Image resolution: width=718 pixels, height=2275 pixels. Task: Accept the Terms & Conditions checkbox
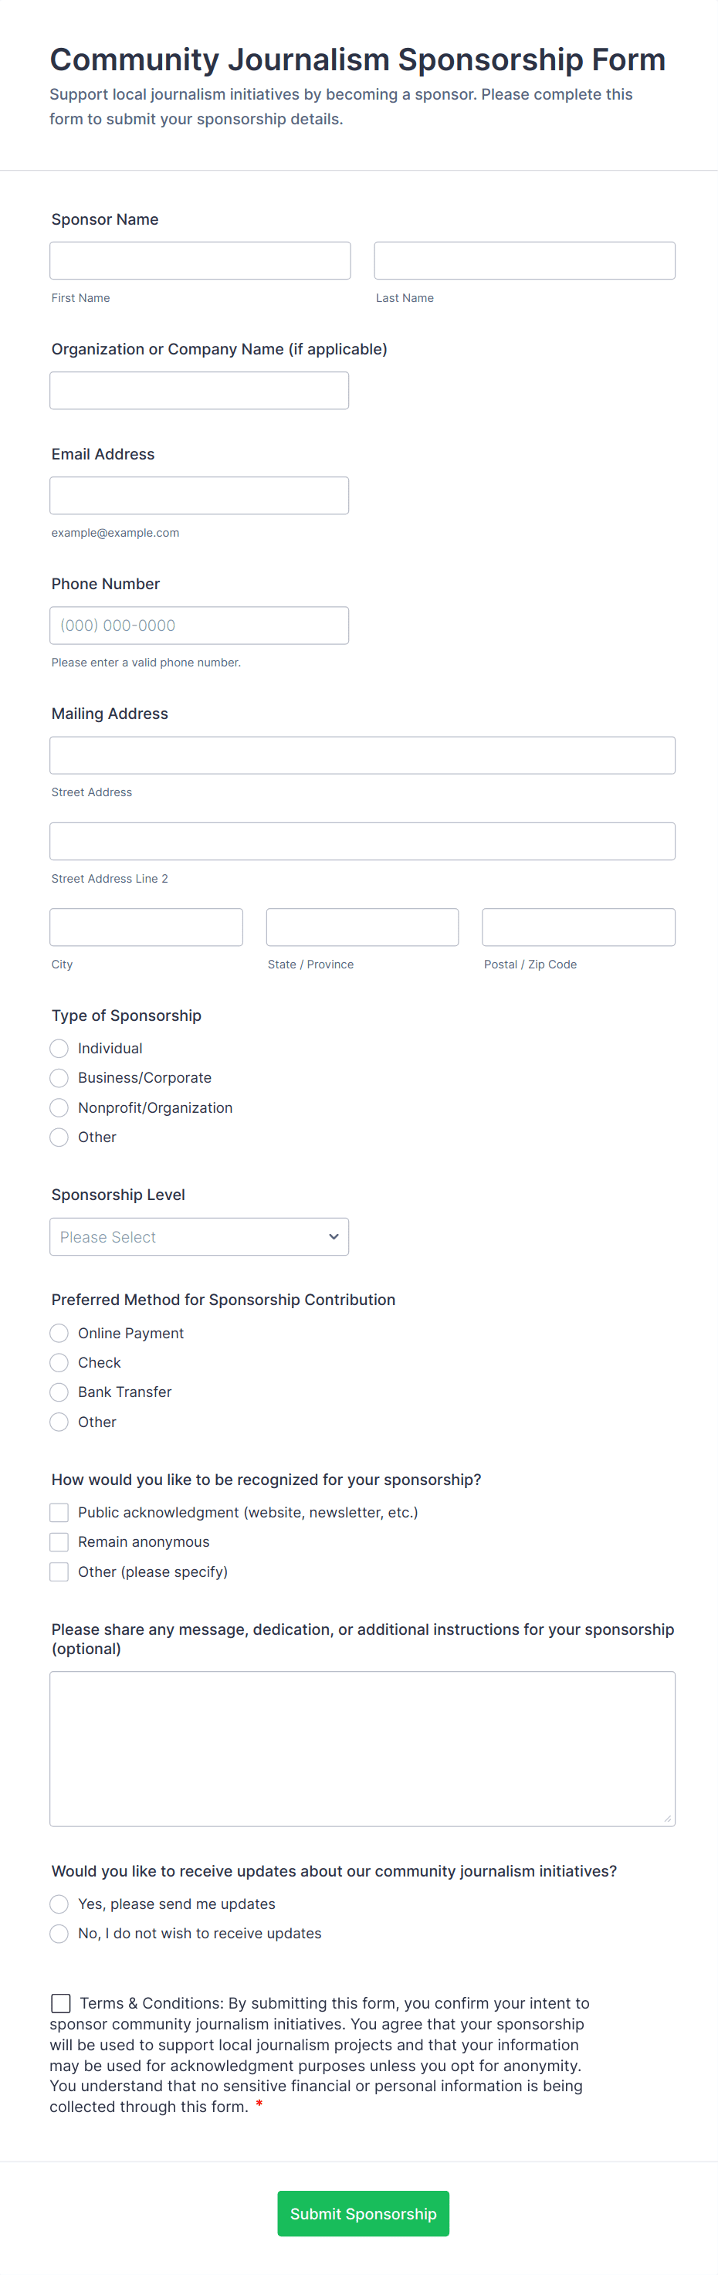61,2003
